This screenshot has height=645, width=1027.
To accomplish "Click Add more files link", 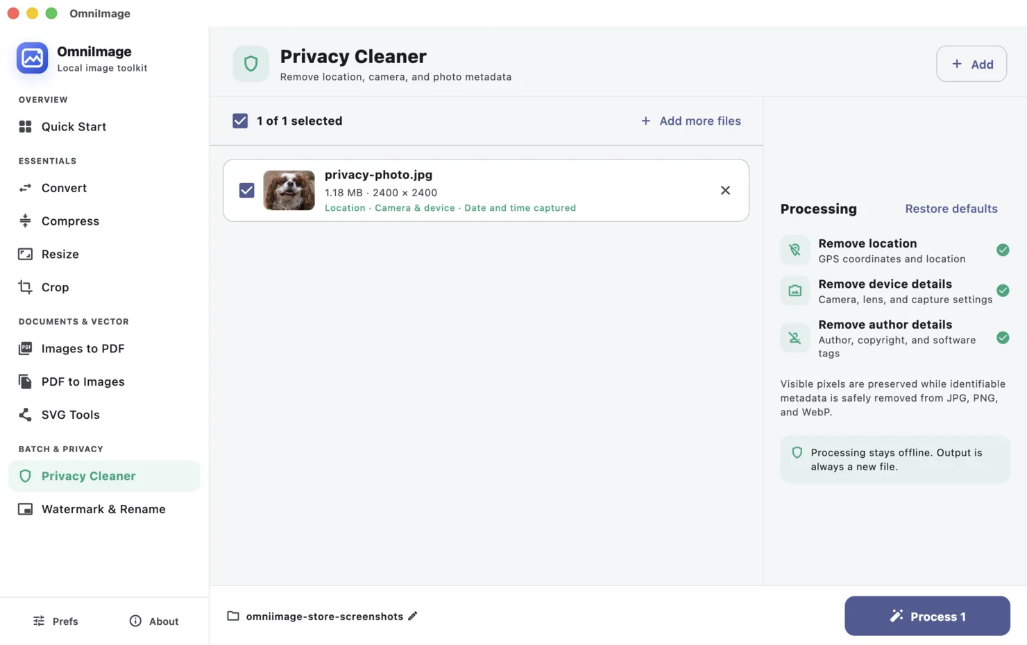I will click(691, 121).
